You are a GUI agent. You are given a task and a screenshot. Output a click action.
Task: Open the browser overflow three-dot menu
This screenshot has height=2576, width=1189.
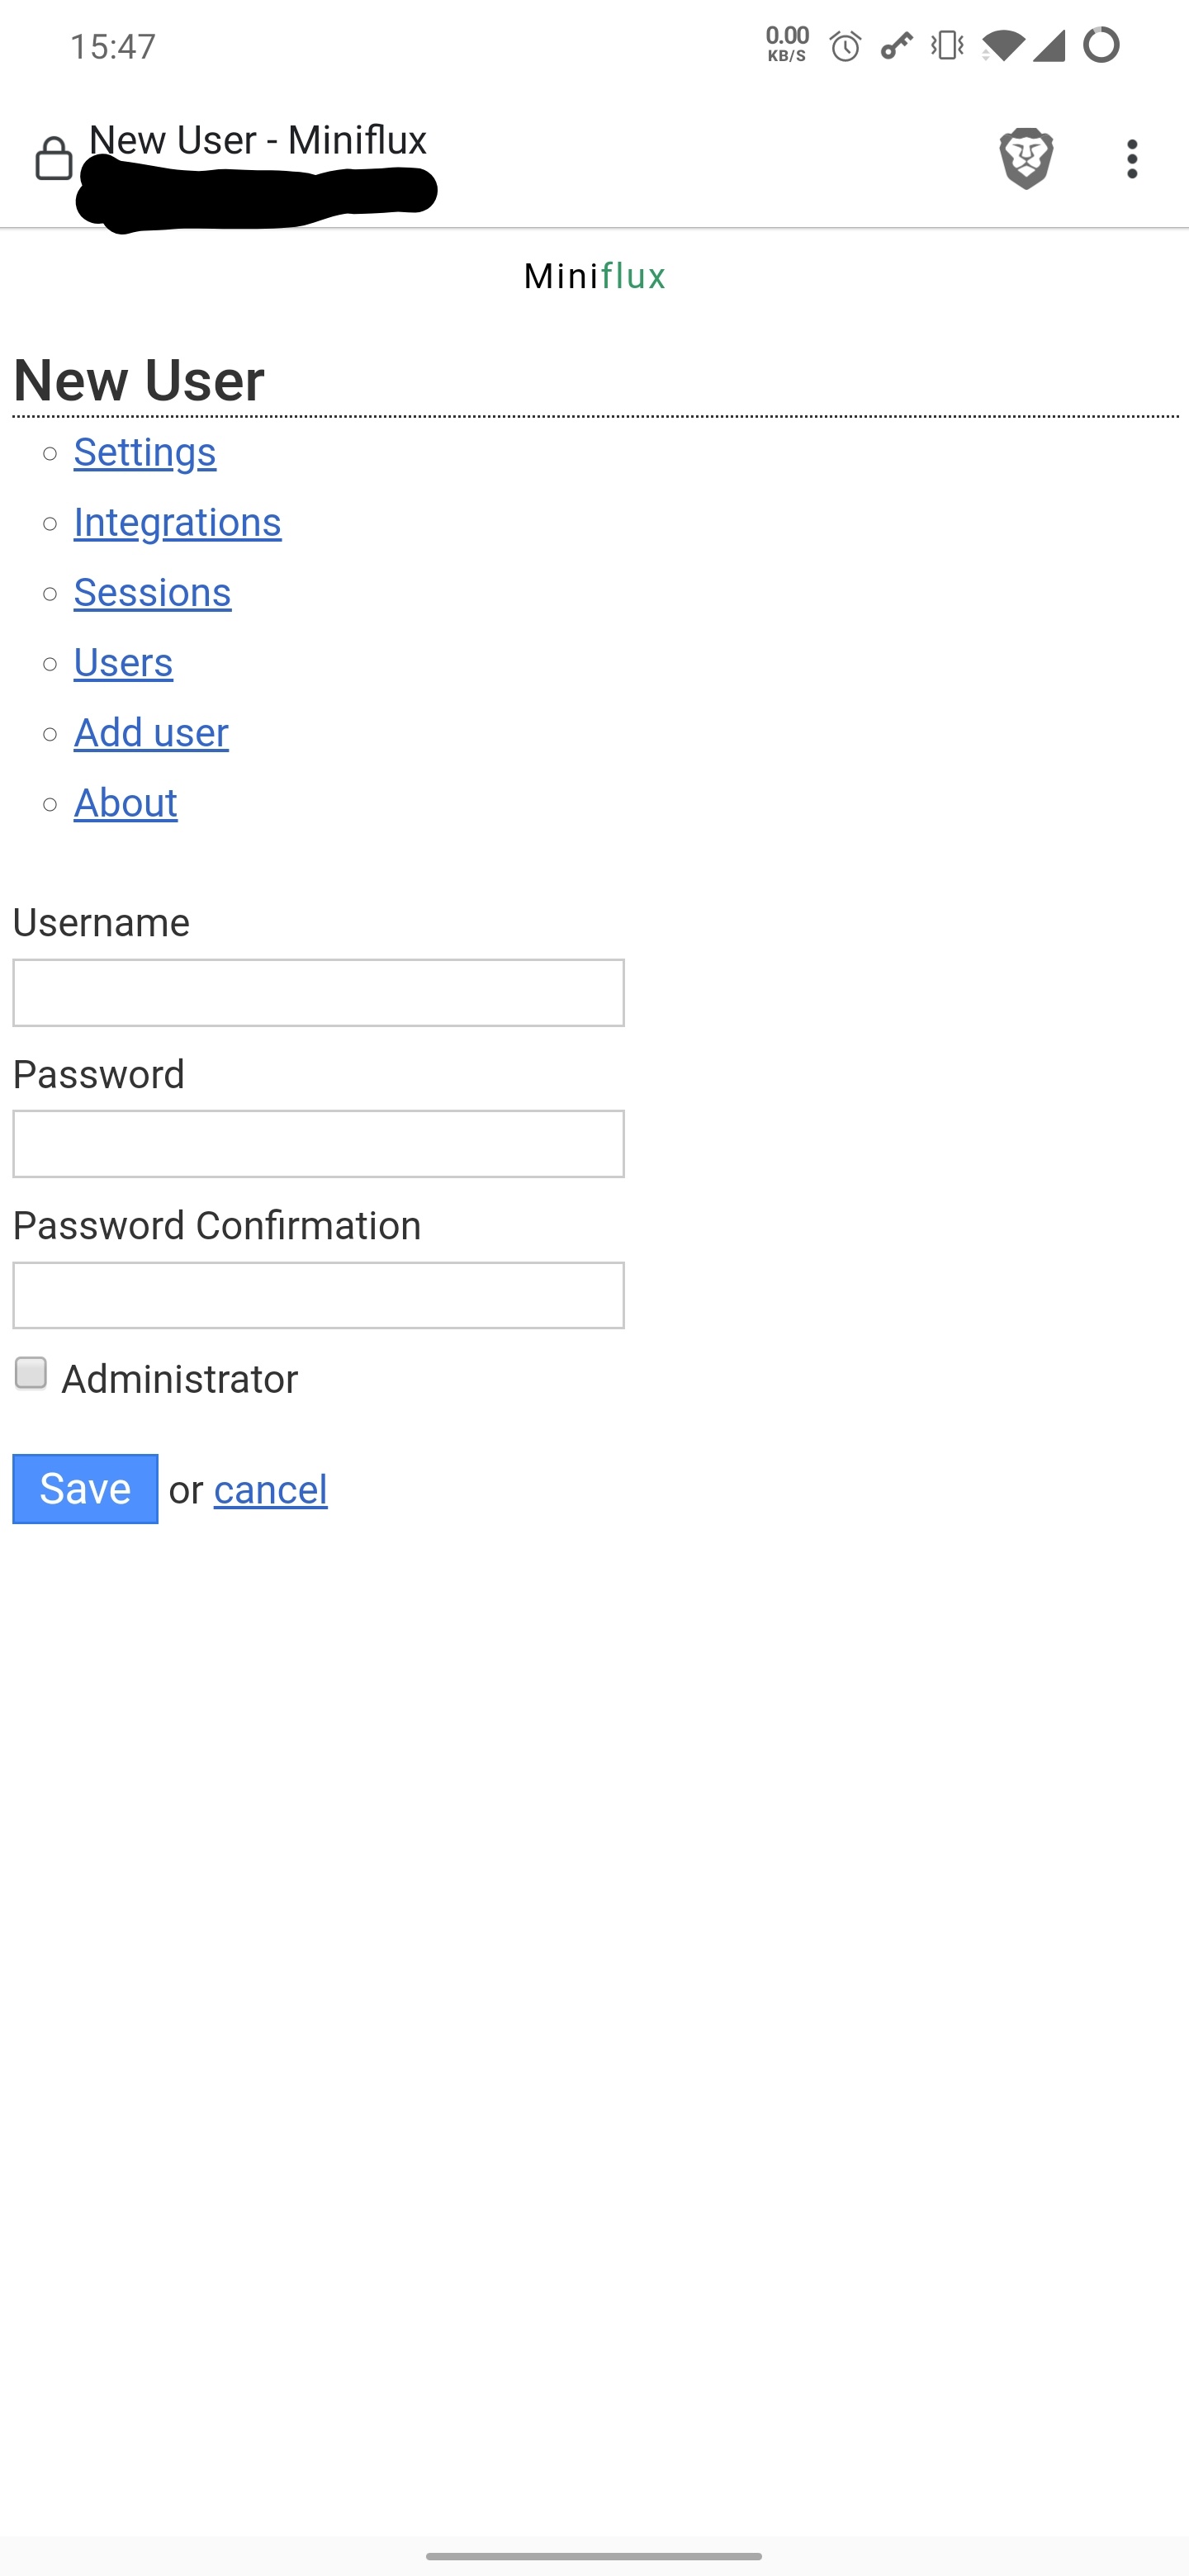(x=1131, y=157)
